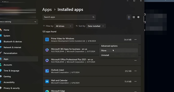
Task: Click the Apps breadcrumb link in the header
Action: (x=47, y=10)
